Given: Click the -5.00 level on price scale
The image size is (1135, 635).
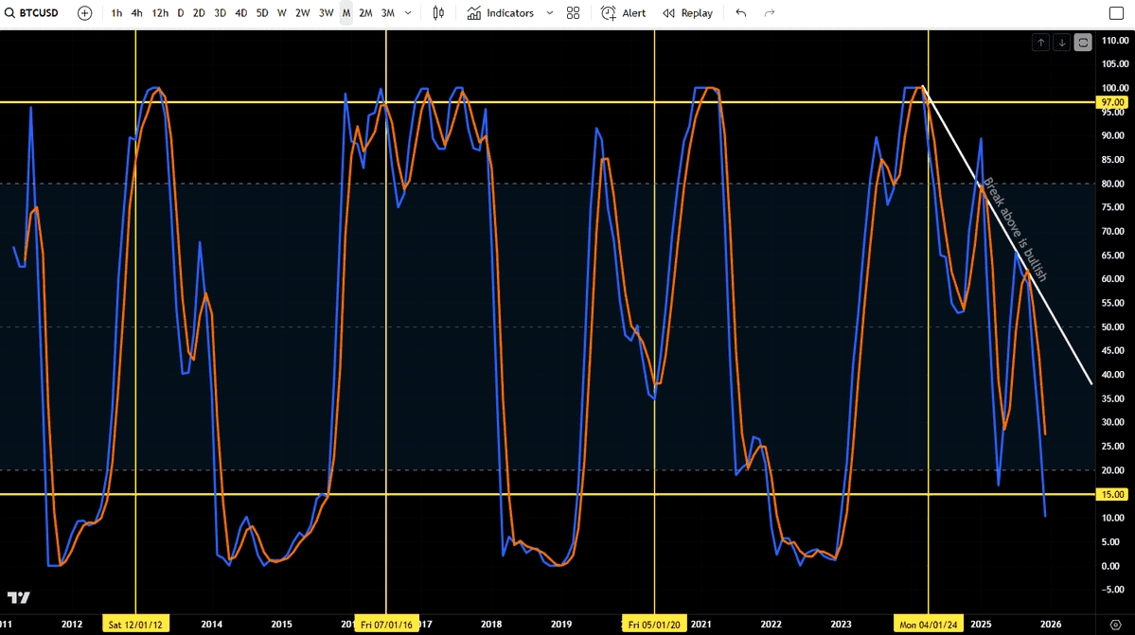Looking at the screenshot, I should click(x=1112, y=590).
